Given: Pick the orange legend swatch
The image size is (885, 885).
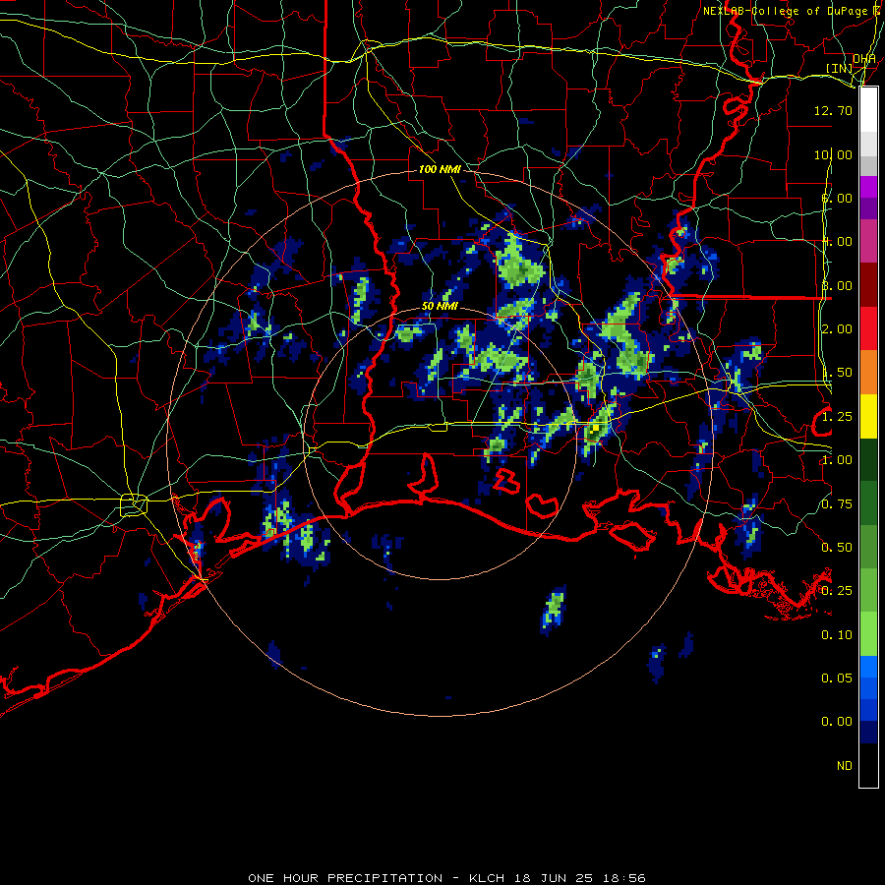Looking at the screenshot, I should (868, 373).
